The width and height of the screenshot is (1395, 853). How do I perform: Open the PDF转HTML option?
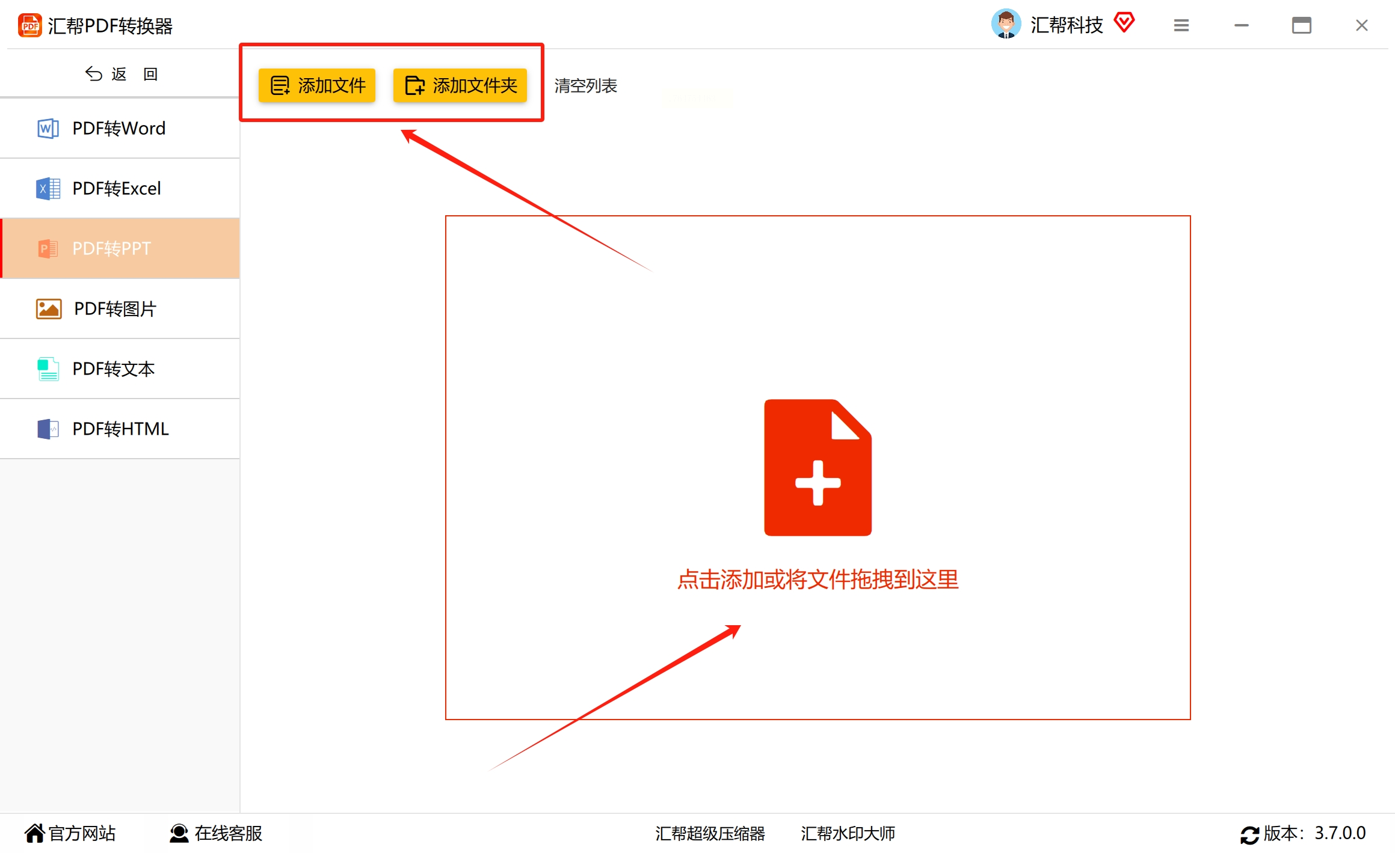click(120, 429)
